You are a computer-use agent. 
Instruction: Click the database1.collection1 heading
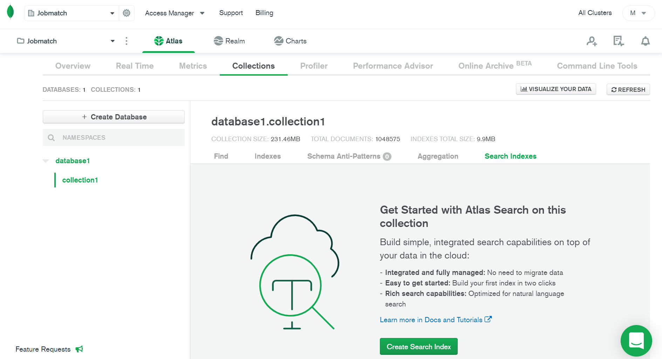pos(268,122)
